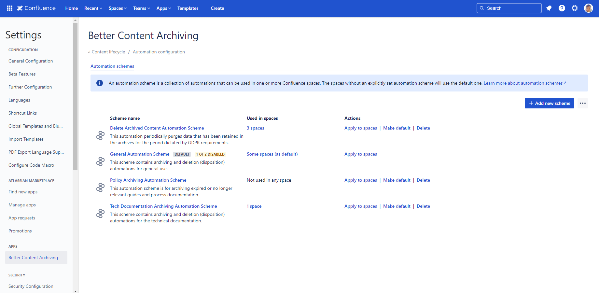This screenshot has width=599, height=293.
Task: Click the Create button
Action: pos(217,8)
